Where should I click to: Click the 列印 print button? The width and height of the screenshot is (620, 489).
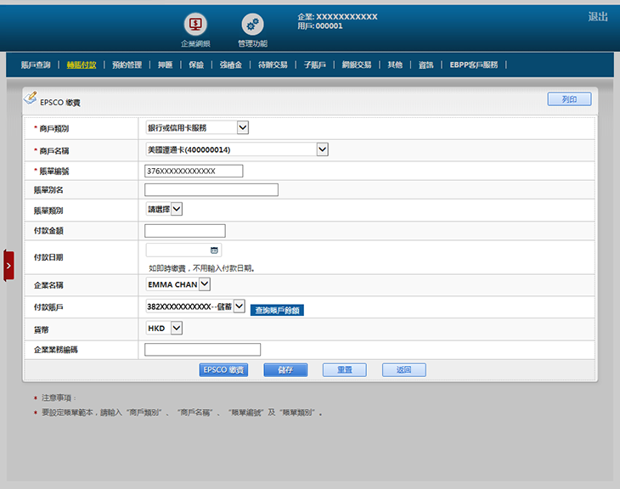pyautogui.click(x=569, y=99)
